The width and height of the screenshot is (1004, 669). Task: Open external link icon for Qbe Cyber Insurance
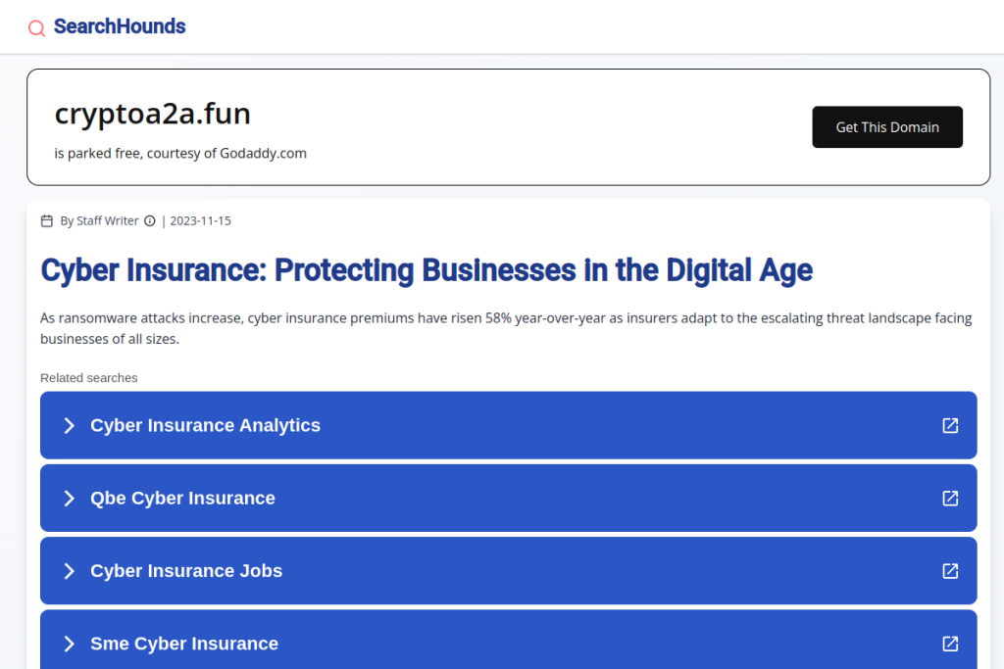pos(949,498)
